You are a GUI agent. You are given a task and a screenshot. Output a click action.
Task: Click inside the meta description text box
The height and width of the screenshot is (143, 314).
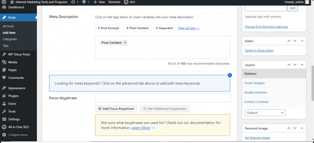click(163, 47)
